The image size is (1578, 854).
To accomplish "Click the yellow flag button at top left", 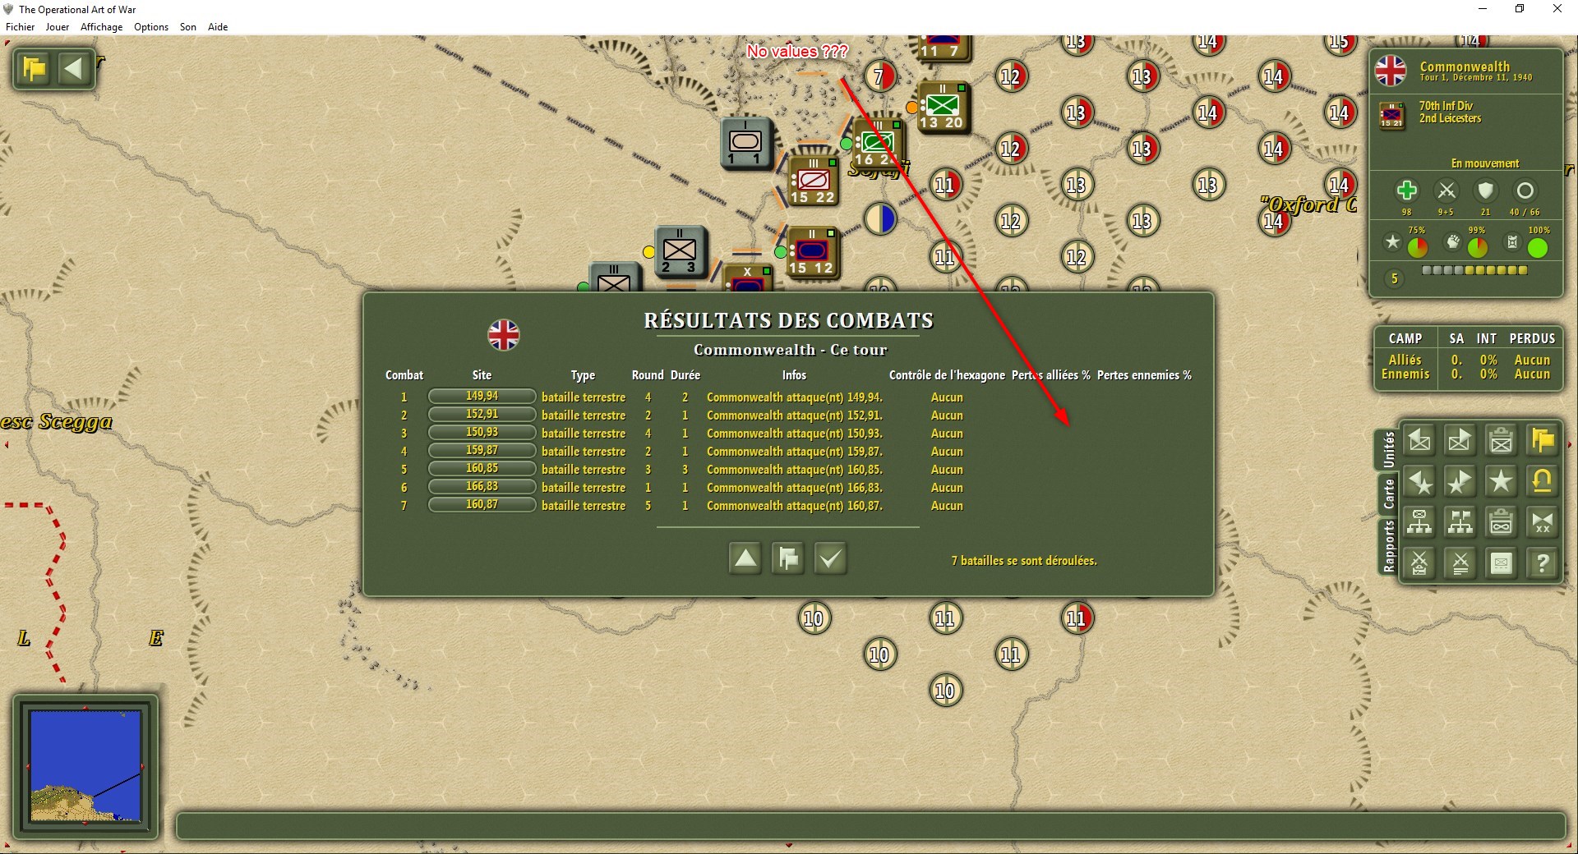I will coord(34,68).
